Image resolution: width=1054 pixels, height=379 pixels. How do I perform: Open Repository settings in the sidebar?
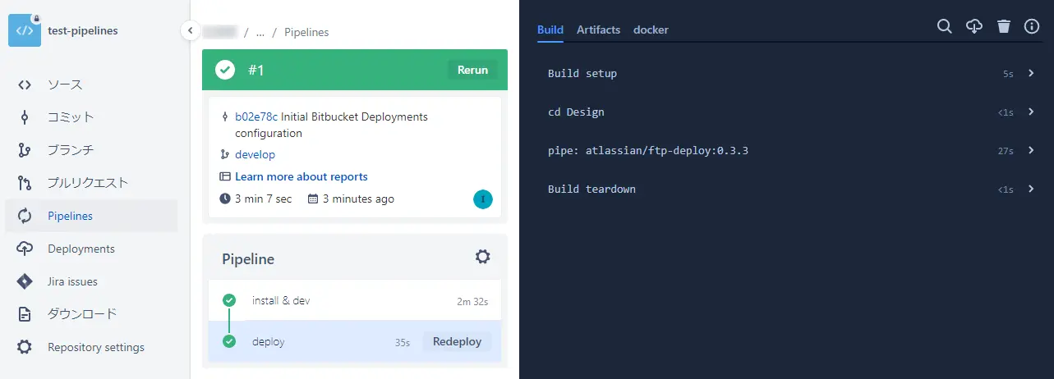91,347
